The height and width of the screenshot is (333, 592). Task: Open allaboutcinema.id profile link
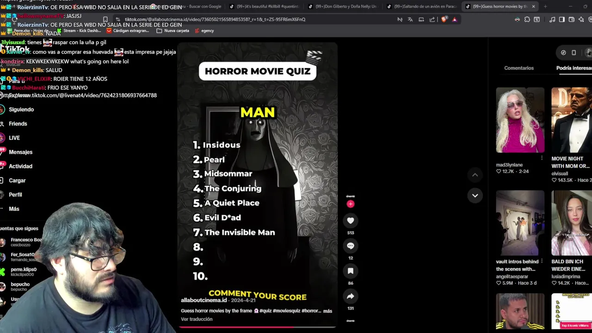pos(204,300)
